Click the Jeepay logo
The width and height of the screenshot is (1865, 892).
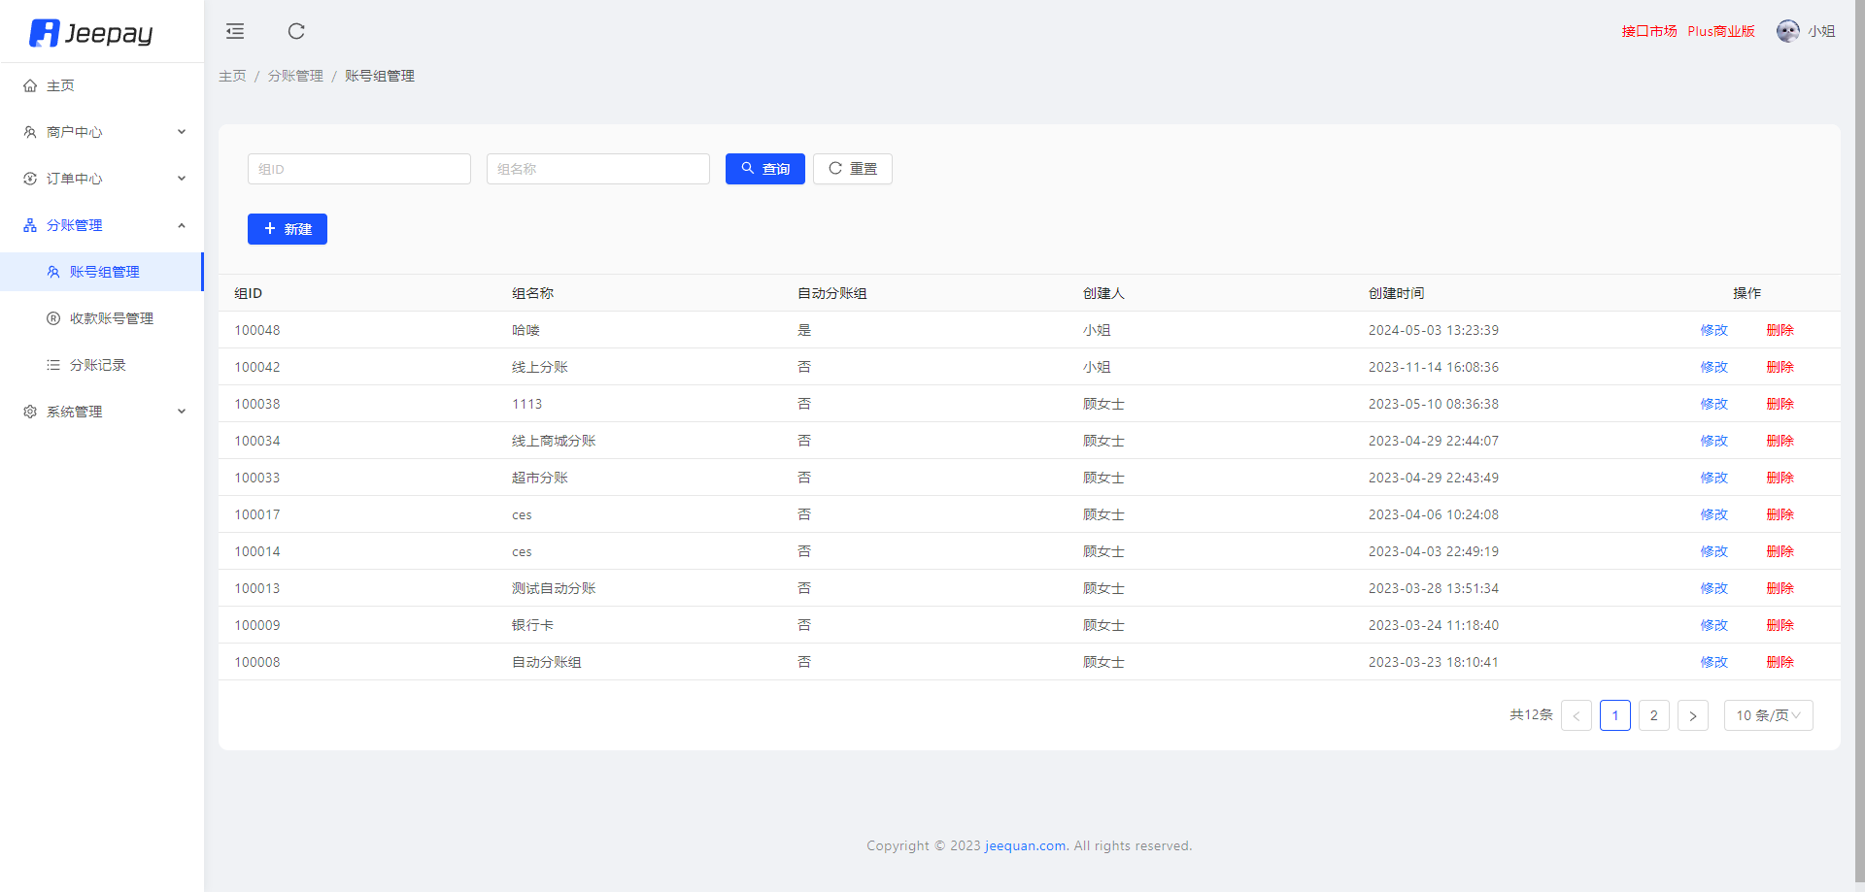pos(91,33)
